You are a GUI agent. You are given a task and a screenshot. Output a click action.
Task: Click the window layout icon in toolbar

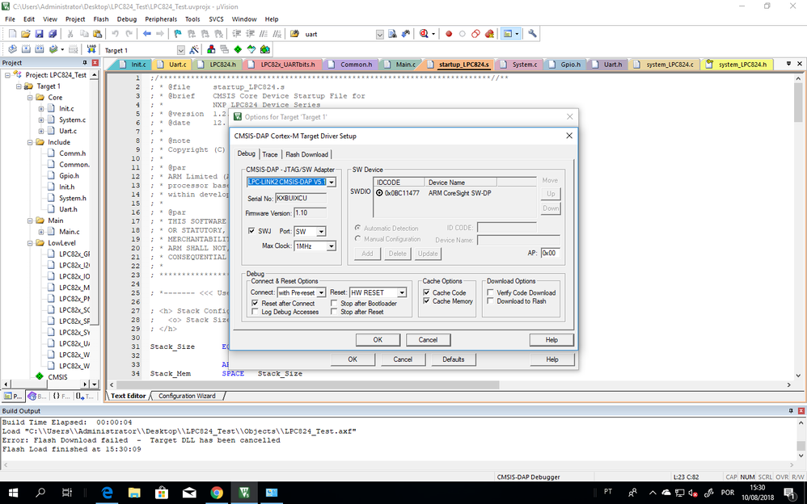(x=508, y=34)
